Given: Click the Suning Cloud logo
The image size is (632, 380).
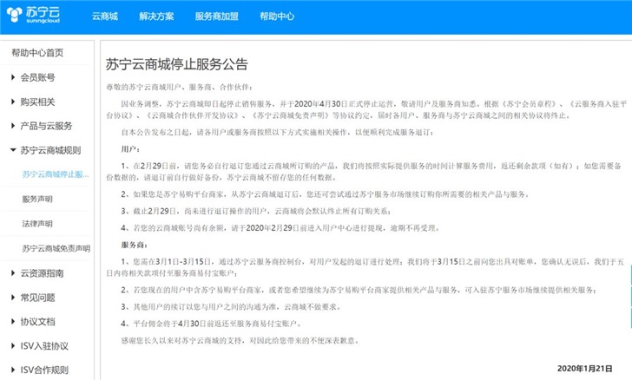Looking at the screenshot, I should coord(36,16).
